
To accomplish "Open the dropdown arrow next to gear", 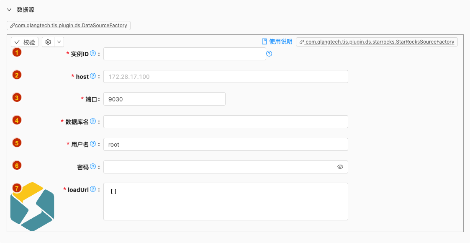I will [59, 42].
